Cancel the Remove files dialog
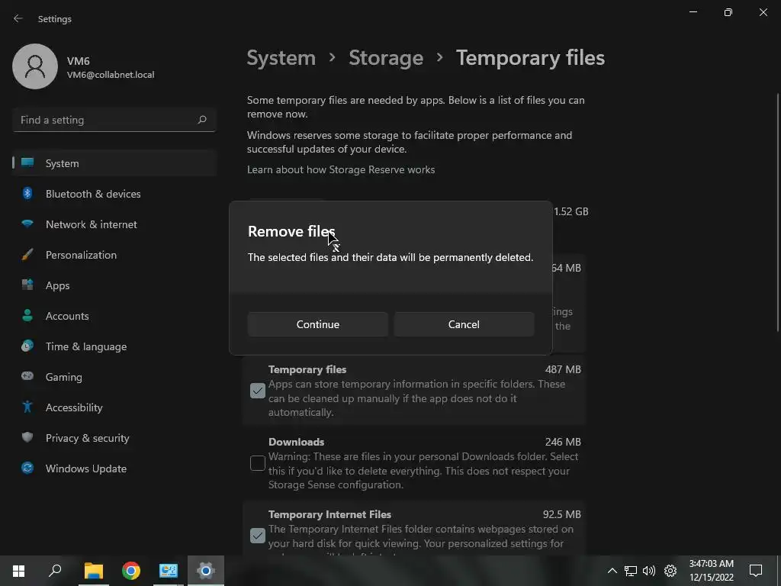 [464, 324]
